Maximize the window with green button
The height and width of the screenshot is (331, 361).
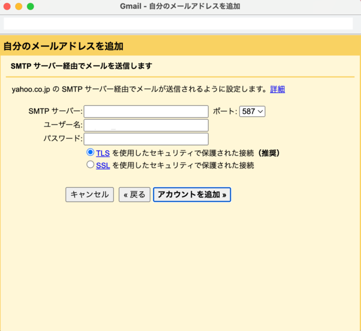pos(31,6)
